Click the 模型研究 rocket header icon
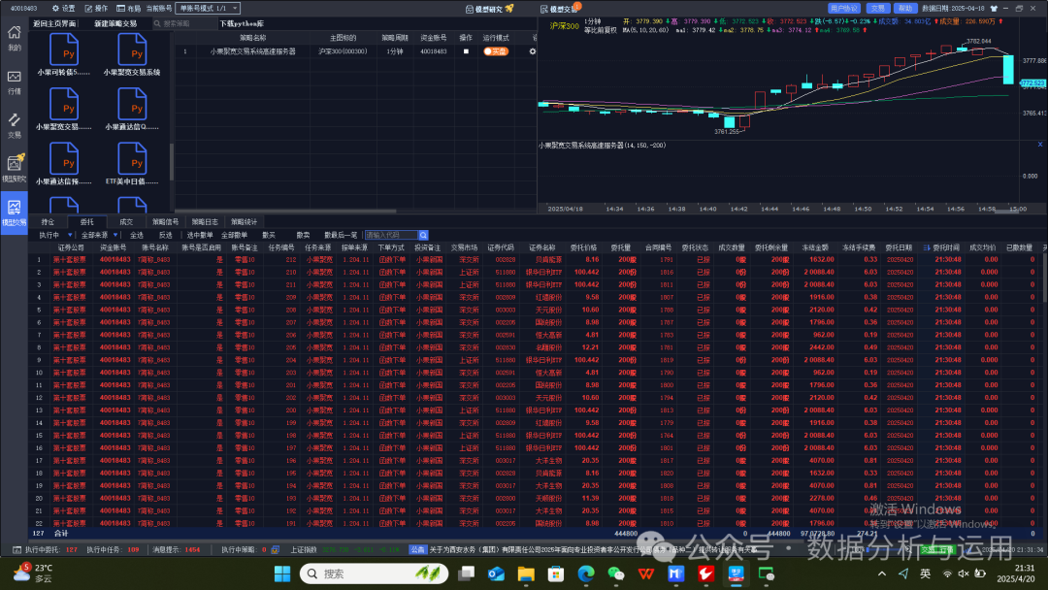 point(490,9)
